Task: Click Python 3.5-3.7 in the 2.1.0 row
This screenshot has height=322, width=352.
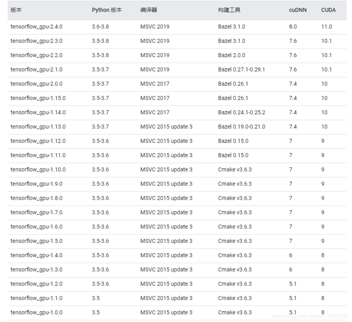Action: click(x=100, y=70)
